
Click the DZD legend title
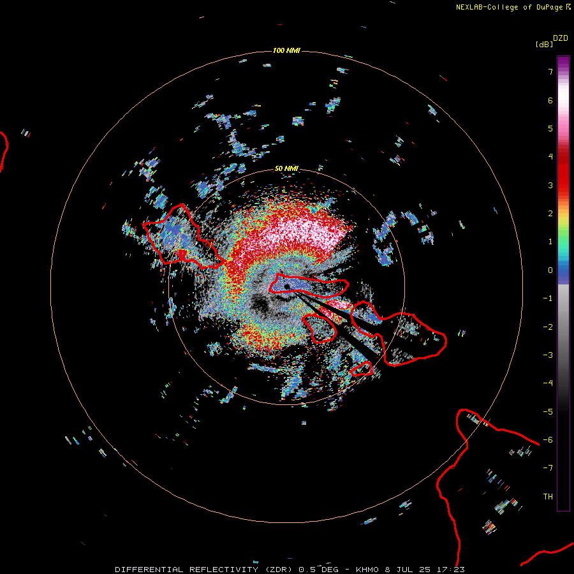(x=561, y=38)
